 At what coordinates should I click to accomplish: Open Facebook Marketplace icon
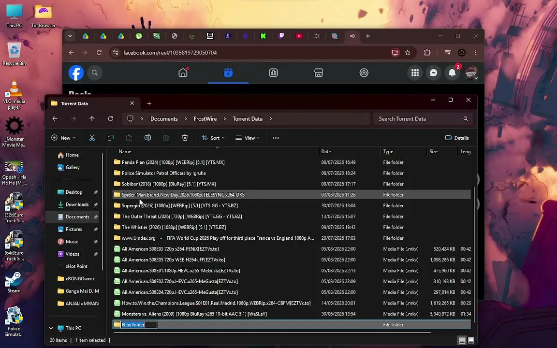pyautogui.click(x=319, y=72)
